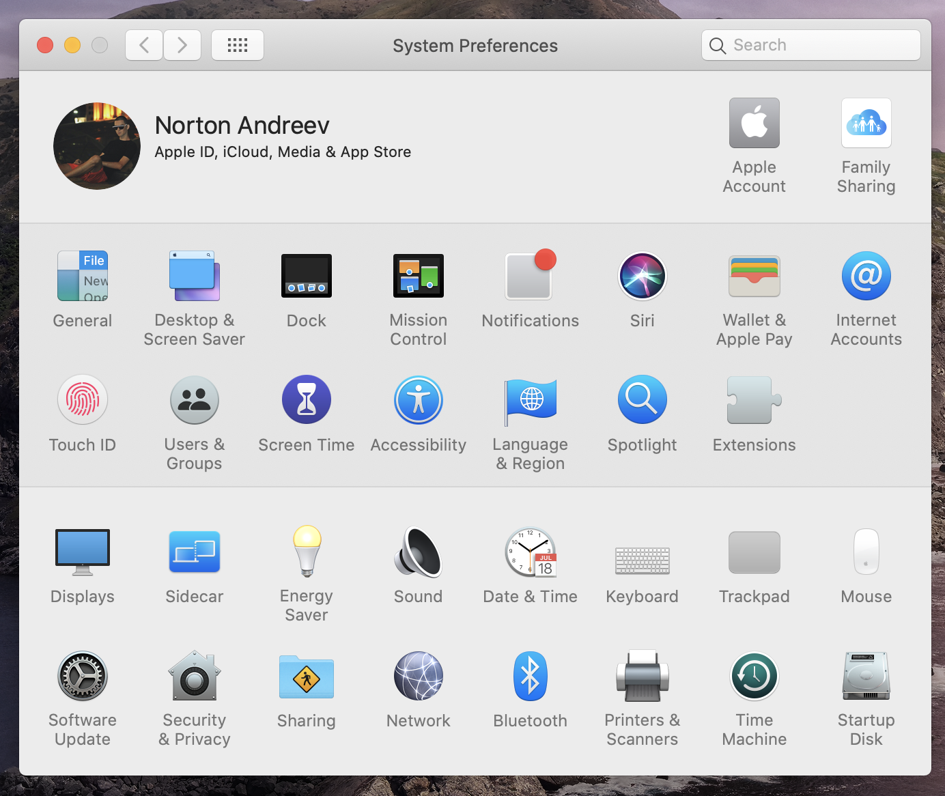The image size is (945, 796).
Task: Click the forward navigation arrow
Action: point(182,45)
